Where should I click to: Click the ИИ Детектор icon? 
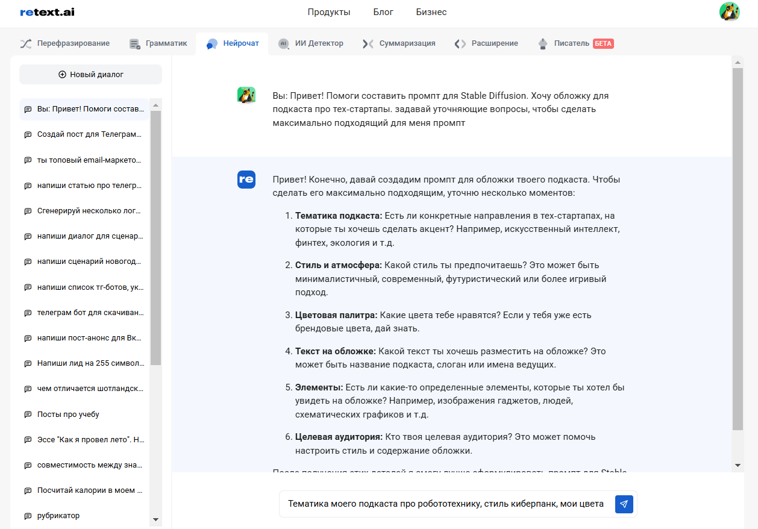(x=283, y=43)
